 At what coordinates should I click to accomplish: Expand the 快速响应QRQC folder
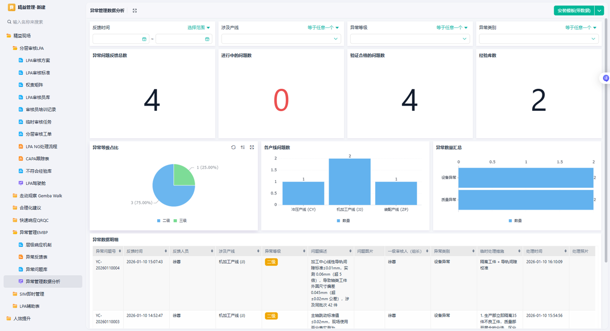(x=34, y=220)
